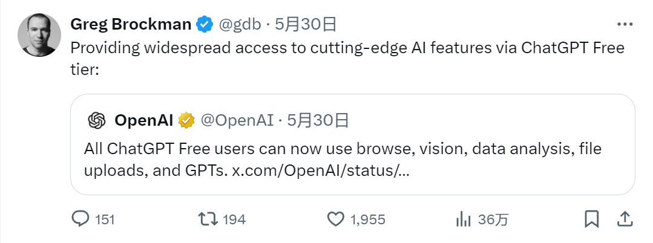Open the x.com/OpenAI/status link
Image resolution: width=653 pixels, height=243 pixels.
(x=321, y=171)
